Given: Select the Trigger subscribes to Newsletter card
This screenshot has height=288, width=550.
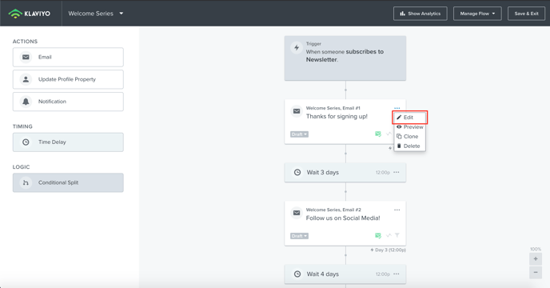Looking at the screenshot, I should coord(345,58).
